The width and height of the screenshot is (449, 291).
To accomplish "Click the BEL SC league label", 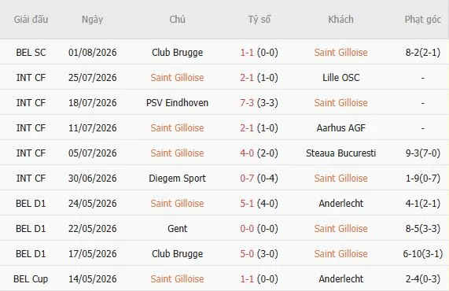I will tap(31, 53).
